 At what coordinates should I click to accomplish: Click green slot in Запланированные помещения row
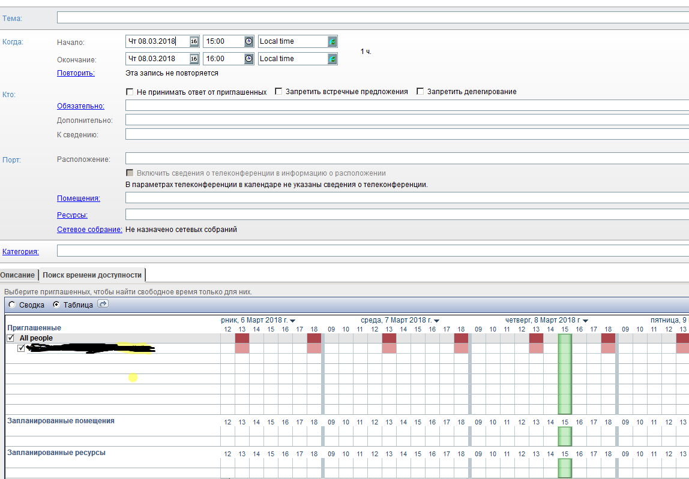tap(565, 436)
